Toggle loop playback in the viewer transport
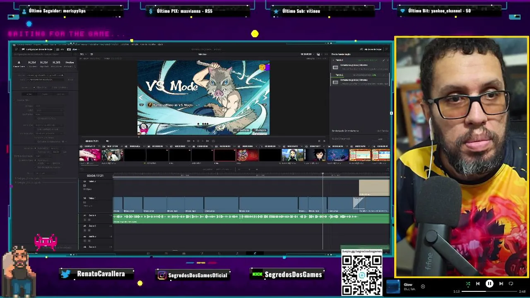Image resolution: width=530 pixels, height=298 pixels. pyautogui.click(x=214, y=141)
